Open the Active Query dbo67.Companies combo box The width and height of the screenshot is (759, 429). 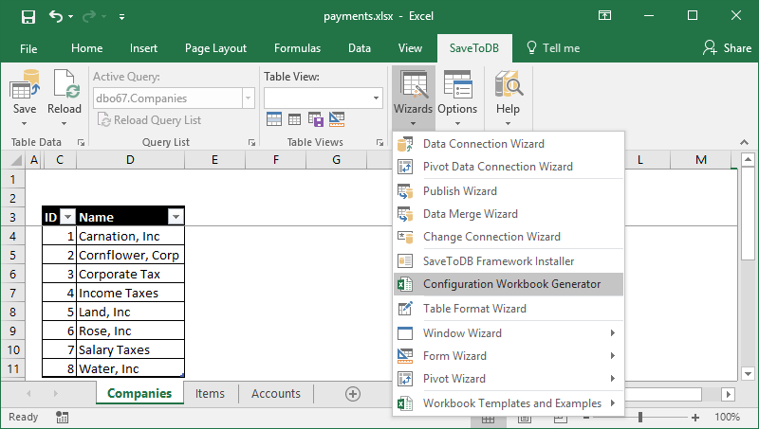[174, 98]
